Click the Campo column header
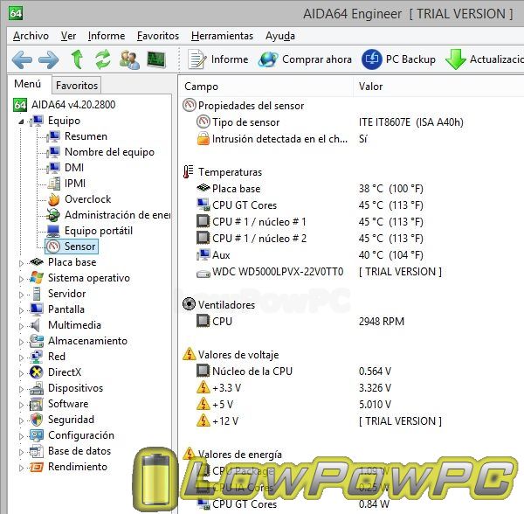Viewport: 524px width, 514px height. click(266, 87)
